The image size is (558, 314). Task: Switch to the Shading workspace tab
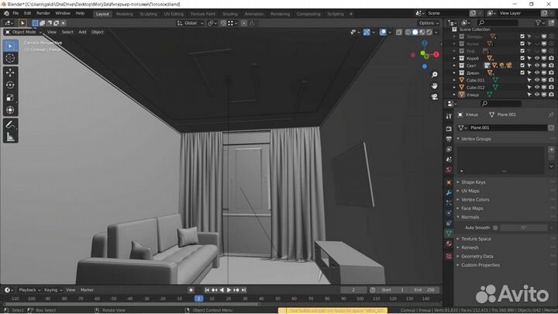click(230, 14)
